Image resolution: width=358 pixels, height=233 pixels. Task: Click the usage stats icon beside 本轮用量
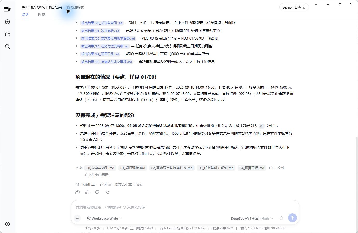(77, 185)
